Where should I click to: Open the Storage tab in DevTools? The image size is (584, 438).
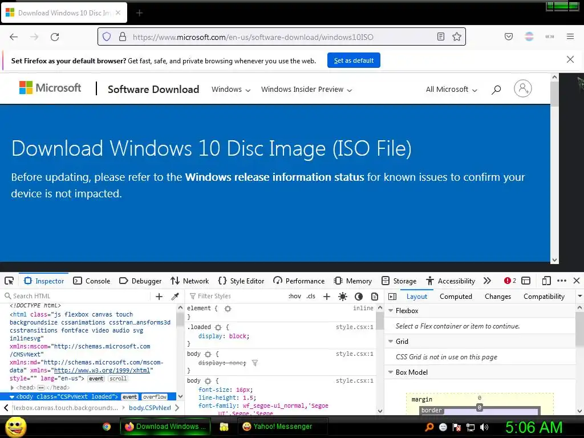click(x=399, y=281)
